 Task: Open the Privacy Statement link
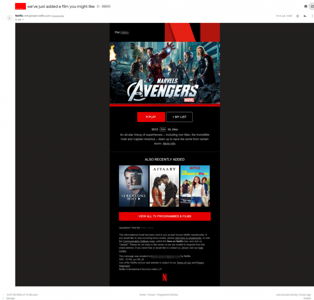pyautogui.click(x=200, y=263)
